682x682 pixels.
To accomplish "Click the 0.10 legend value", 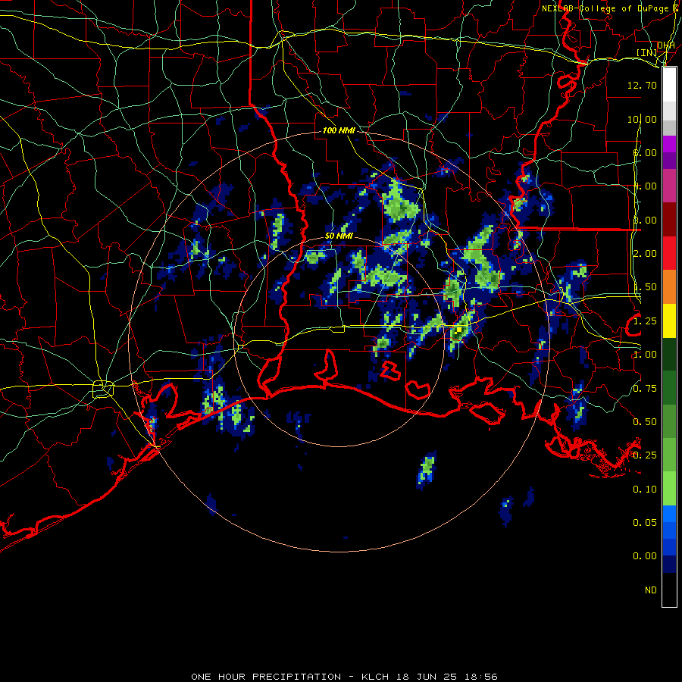I will pos(645,490).
